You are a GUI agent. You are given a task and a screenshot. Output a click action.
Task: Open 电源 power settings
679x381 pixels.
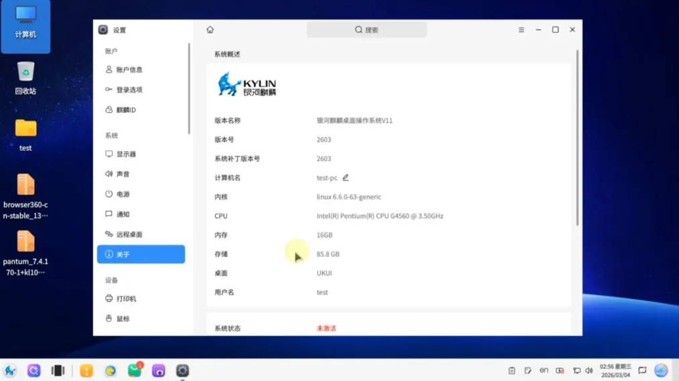[141, 194]
